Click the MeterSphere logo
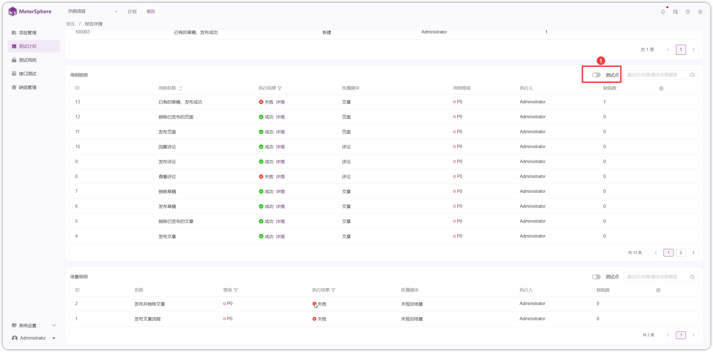The image size is (713, 352). click(30, 12)
